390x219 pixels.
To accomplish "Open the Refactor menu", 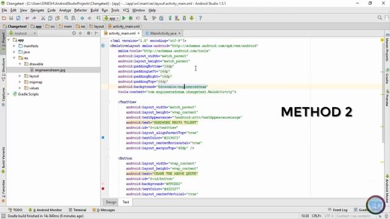I will click(x=80, y=10).
